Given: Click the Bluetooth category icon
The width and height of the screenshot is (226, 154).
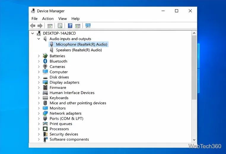Looking at the screenshot, I should pyautogui.click(x=45, y=61).
